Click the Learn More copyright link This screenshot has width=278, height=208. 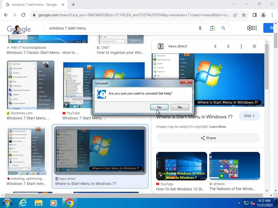click(x=217, y=127)
